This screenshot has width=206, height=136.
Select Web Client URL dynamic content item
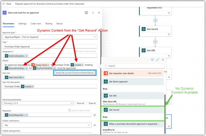[x=133, y=103]
